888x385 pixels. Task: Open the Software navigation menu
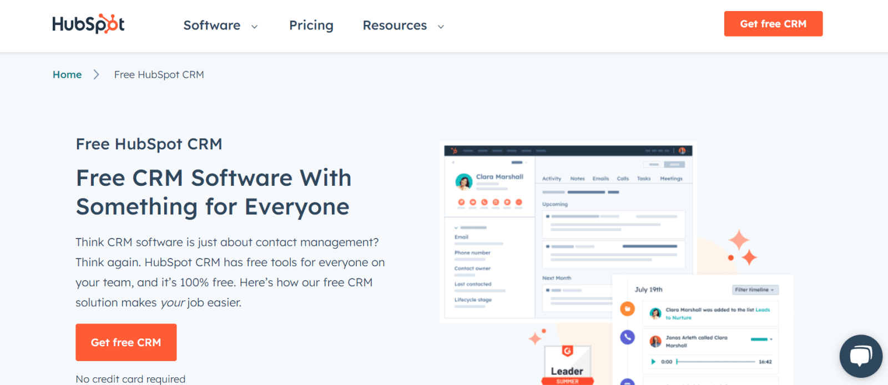point(212,26)
